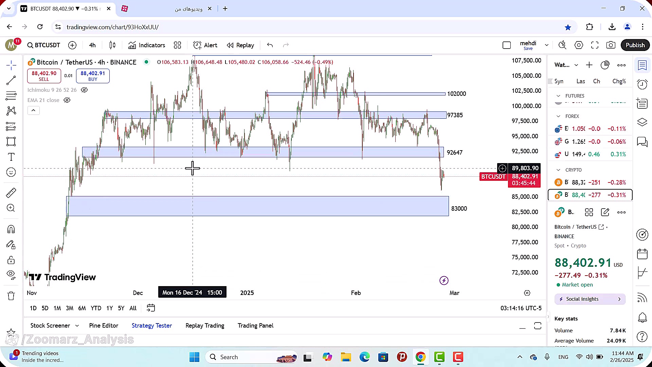Open Chrome from the taskbar
The height and width of the screenshot is (367, 652).
pos(420,357)
